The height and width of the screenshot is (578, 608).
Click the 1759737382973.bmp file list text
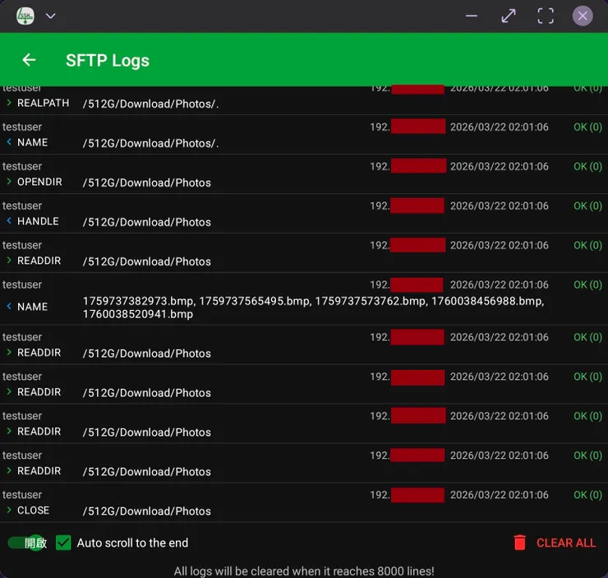(313, 307)
